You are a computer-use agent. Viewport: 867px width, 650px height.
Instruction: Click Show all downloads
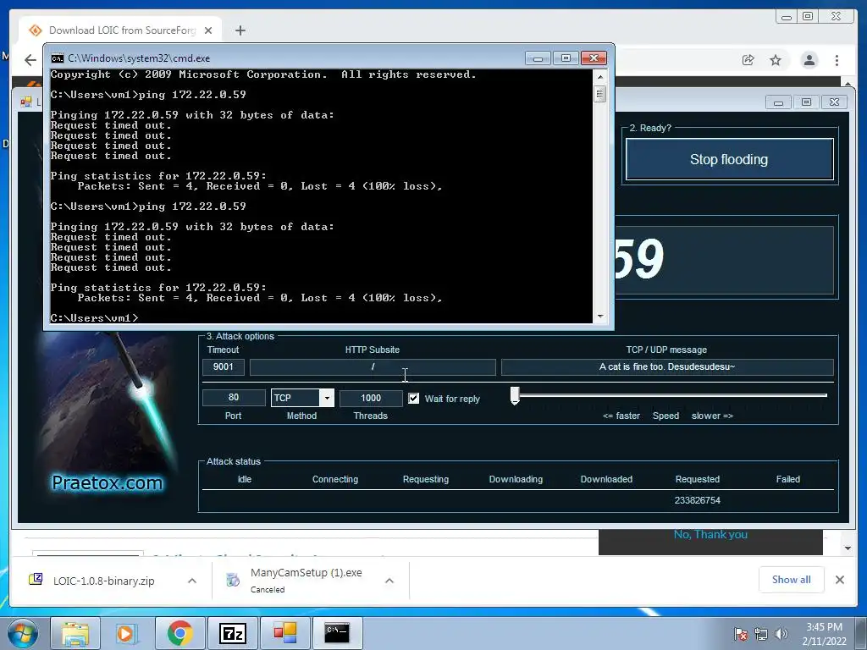pyautogui.click(x=792, y=580)
